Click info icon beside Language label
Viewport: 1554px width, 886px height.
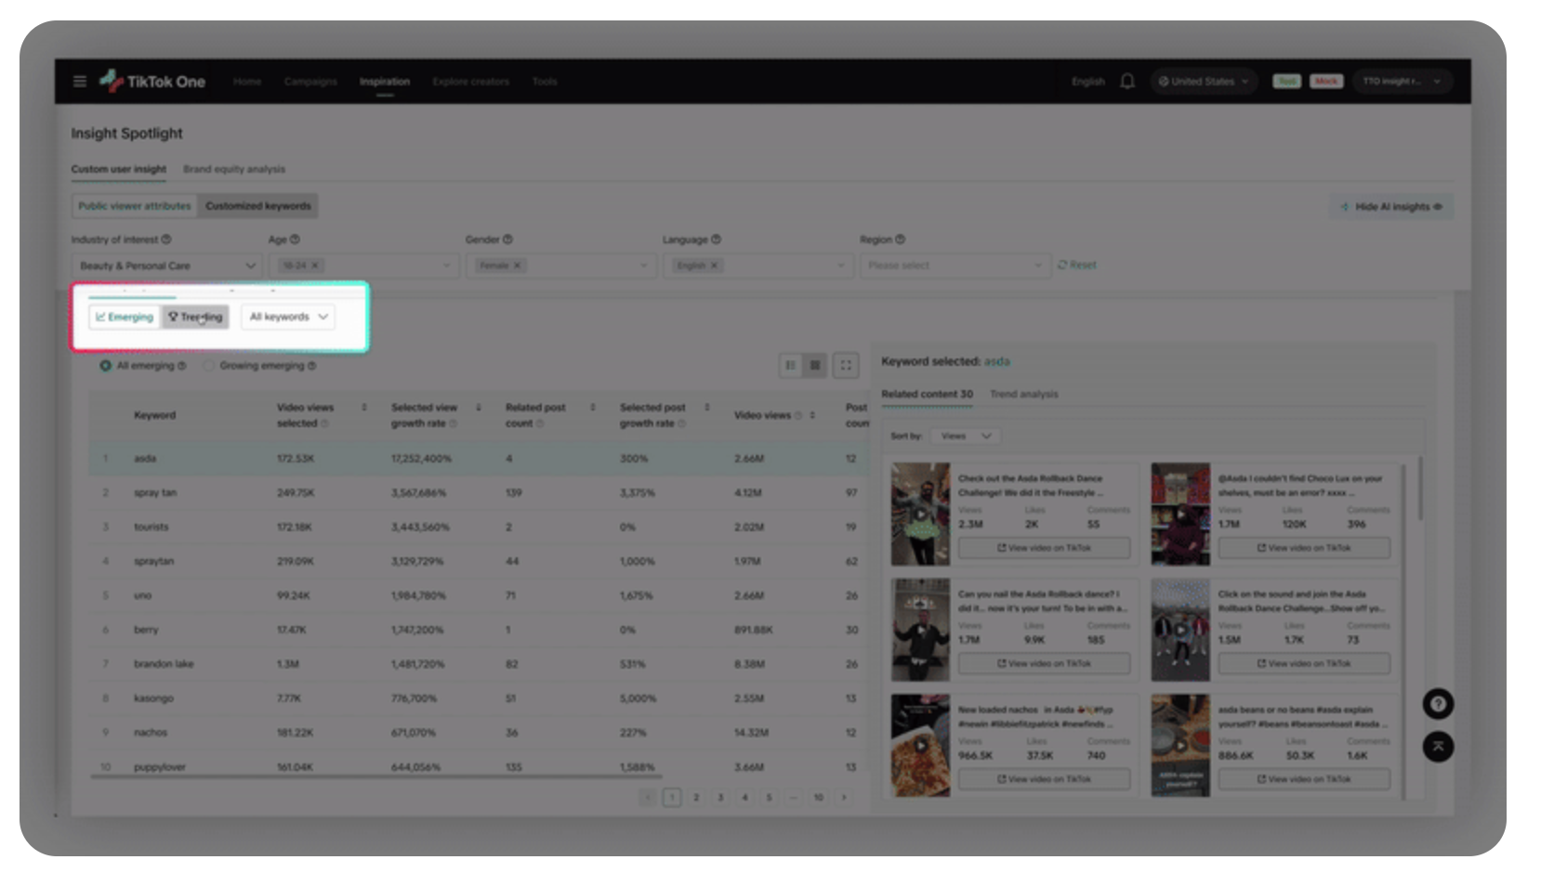716,240
